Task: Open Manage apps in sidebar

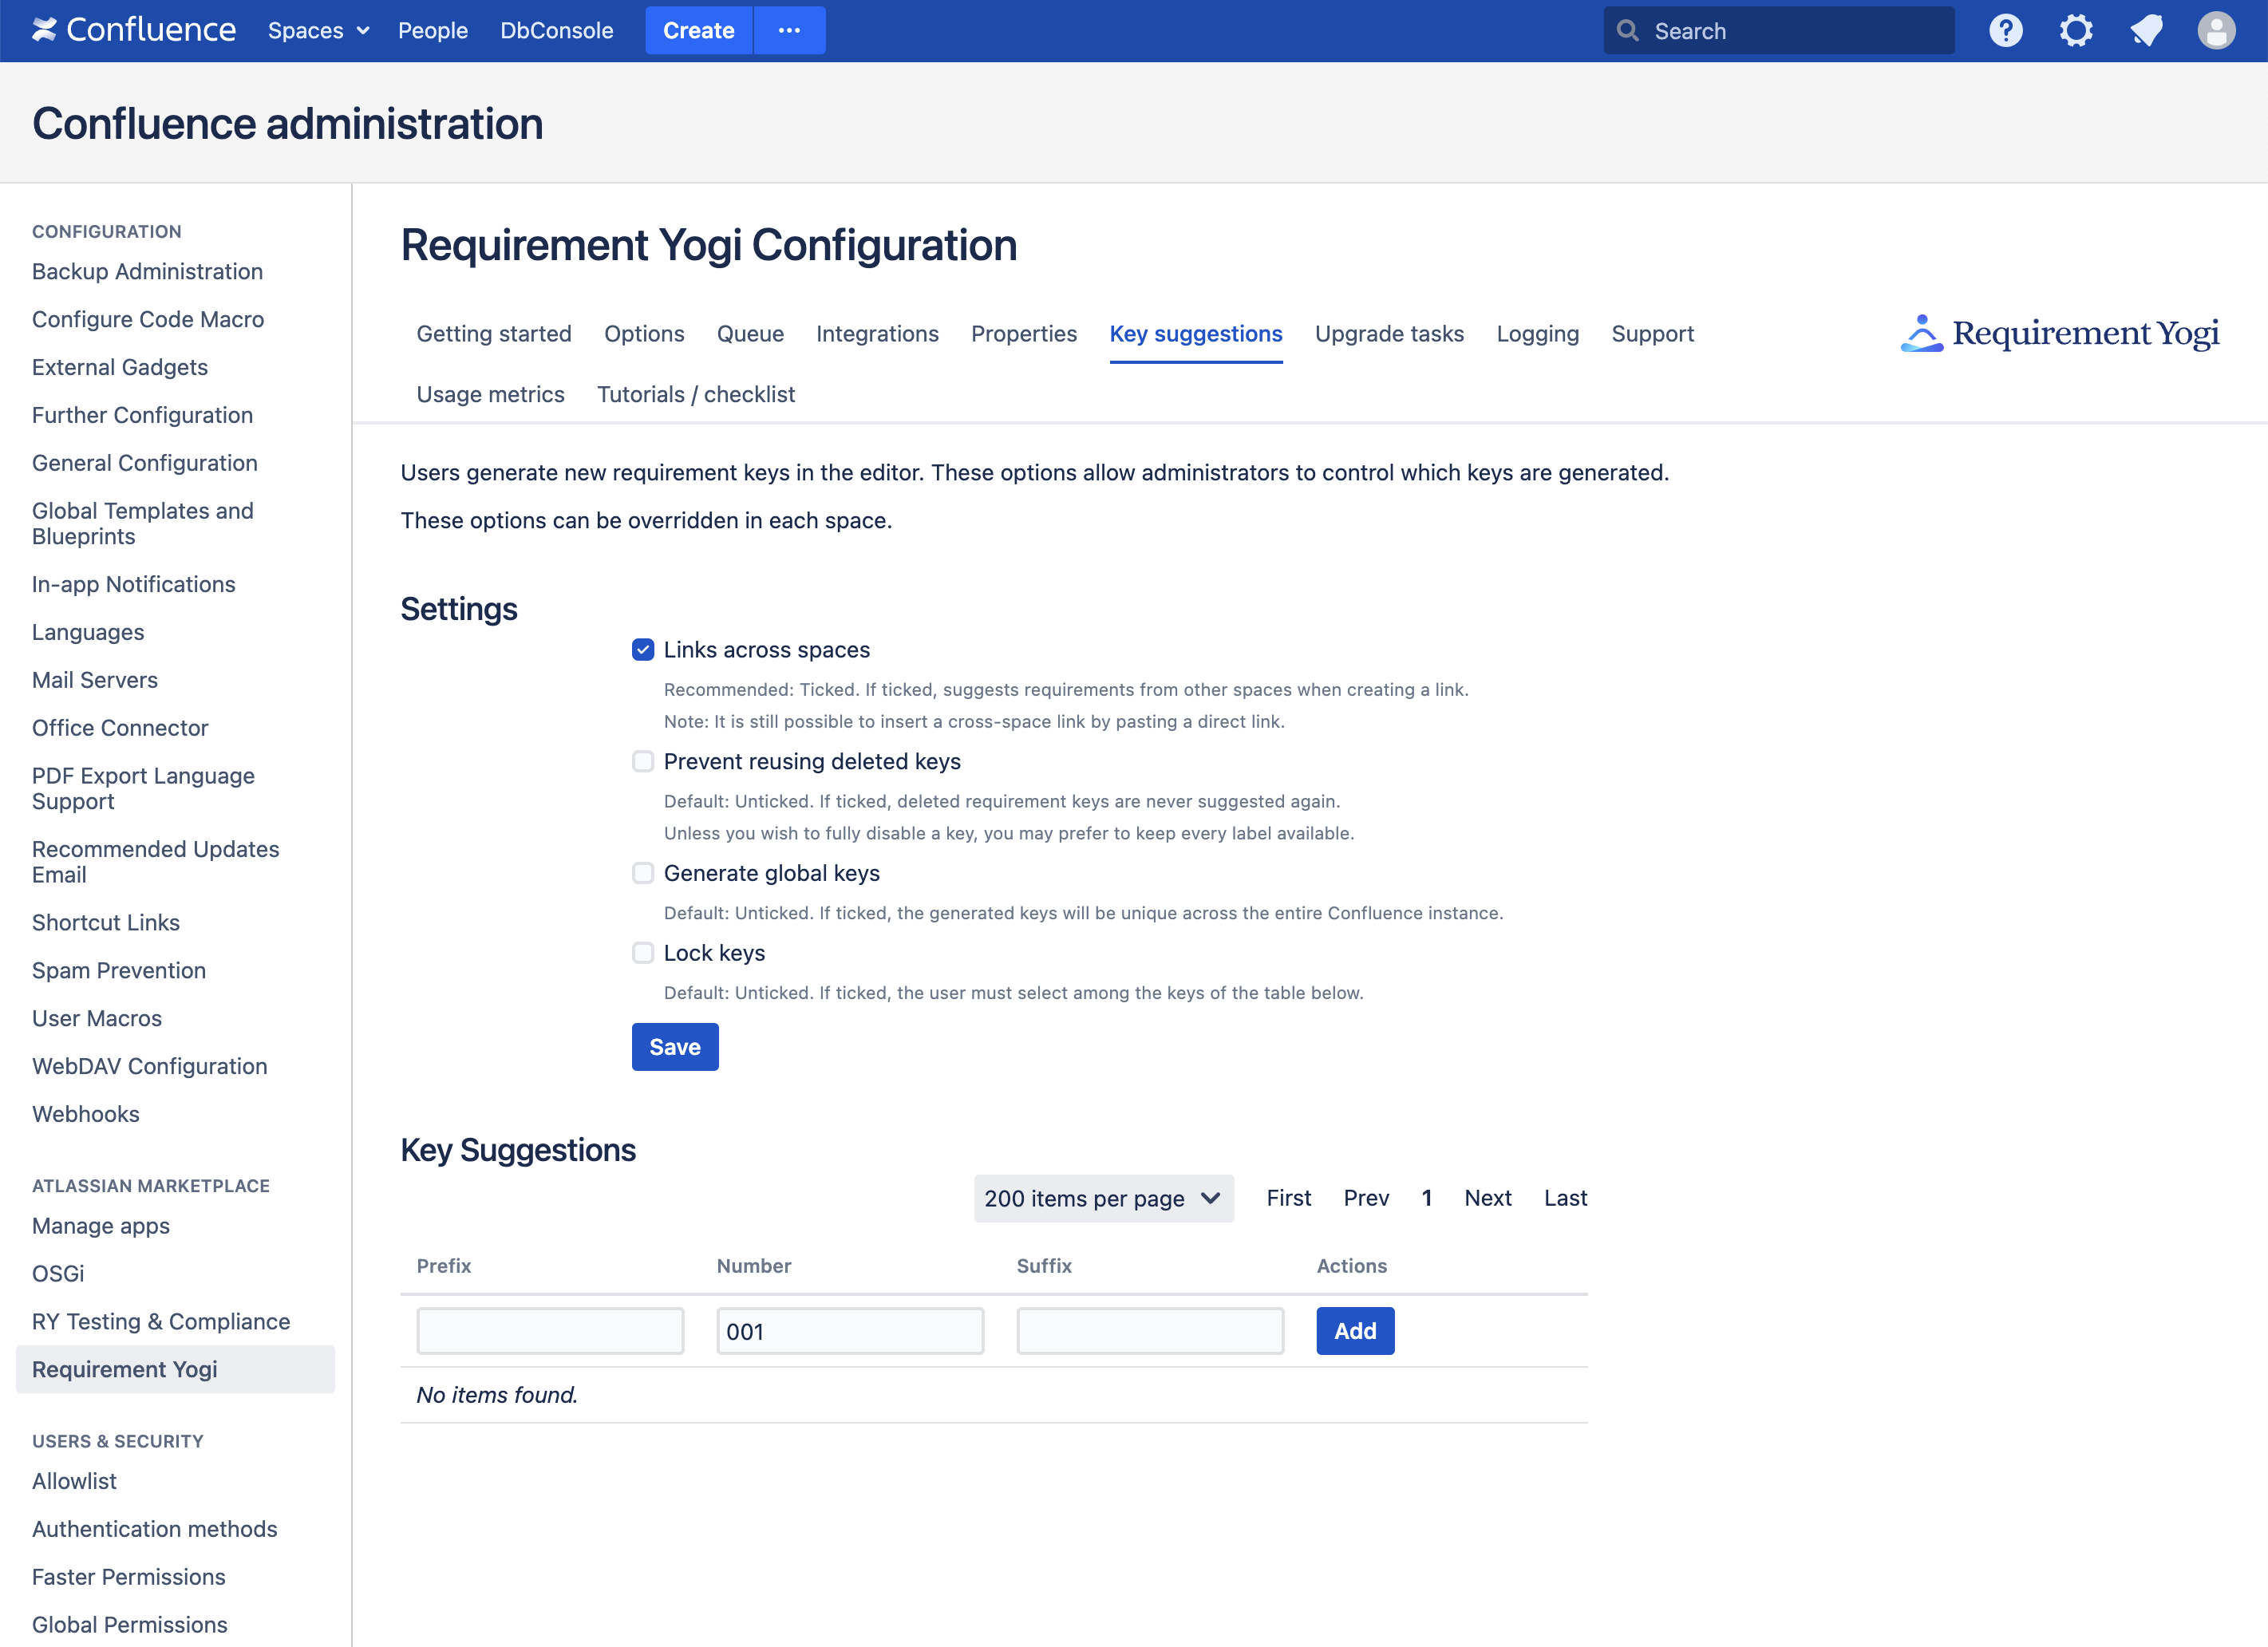Action: point(101,1225)
